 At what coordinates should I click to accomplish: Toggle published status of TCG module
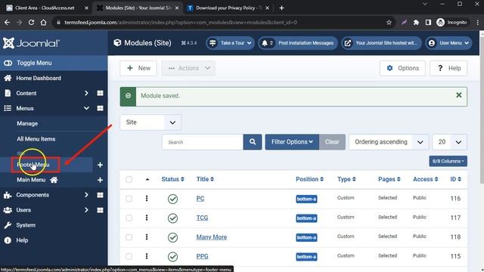pos(173,218)
